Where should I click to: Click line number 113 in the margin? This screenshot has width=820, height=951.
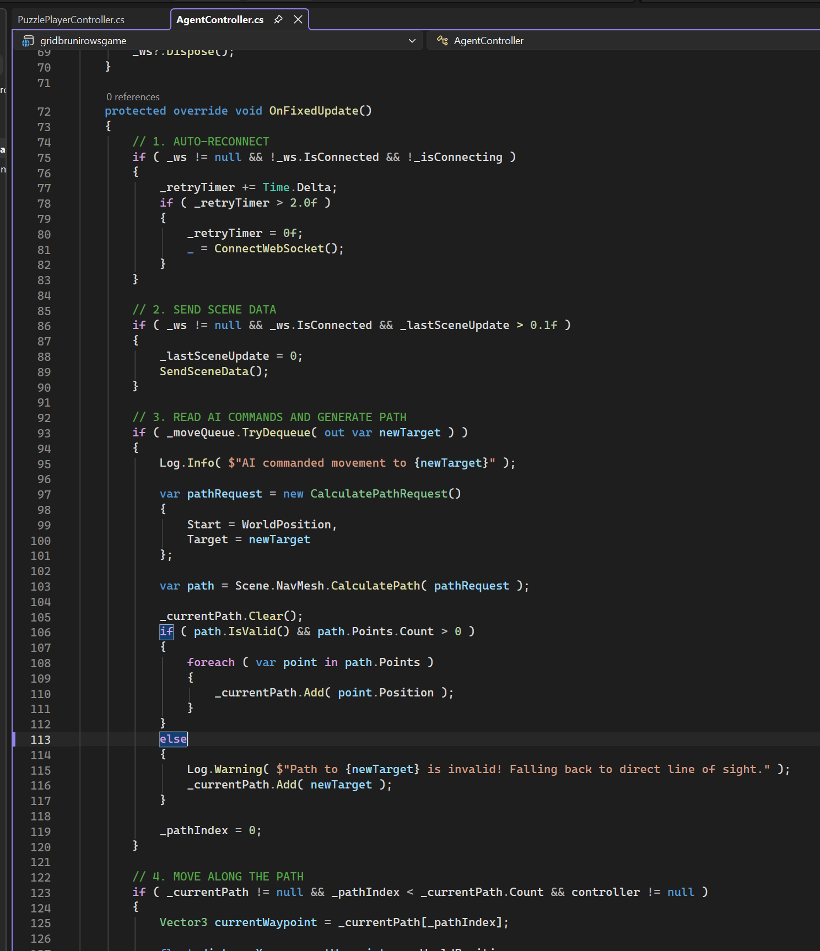pyautogui.click(x=40, y=739)
